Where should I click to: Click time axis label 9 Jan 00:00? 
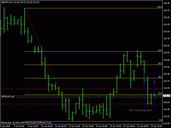click(x=19, y=126)
